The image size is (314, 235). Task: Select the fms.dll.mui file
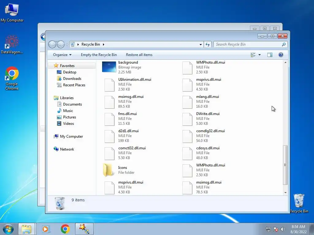click(x=121, y=119)
